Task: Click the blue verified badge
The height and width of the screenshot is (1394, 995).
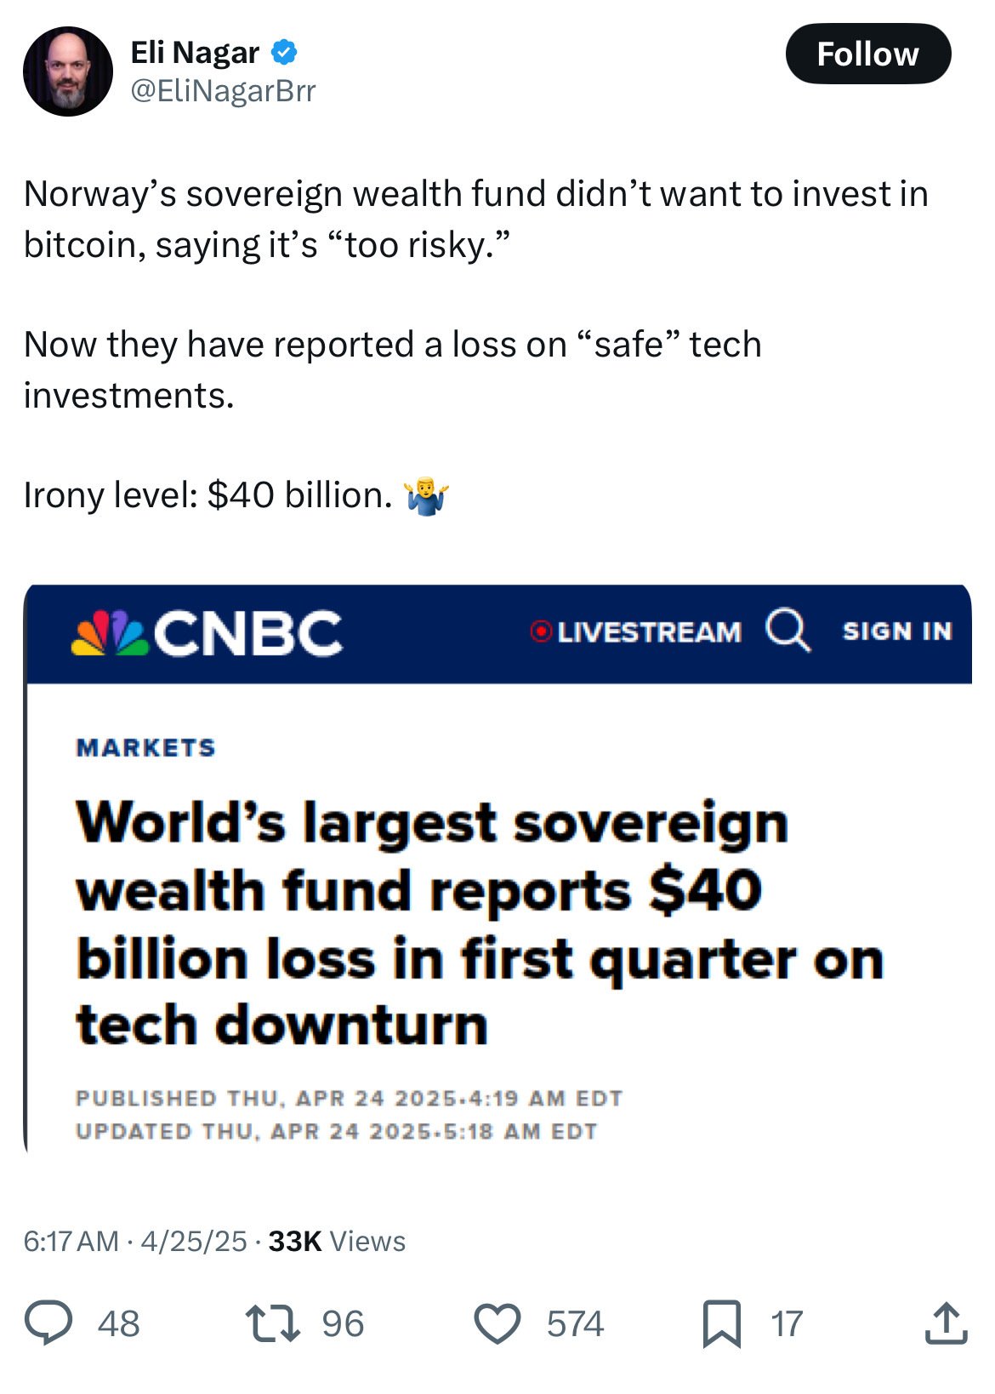Action: [284, 53]
